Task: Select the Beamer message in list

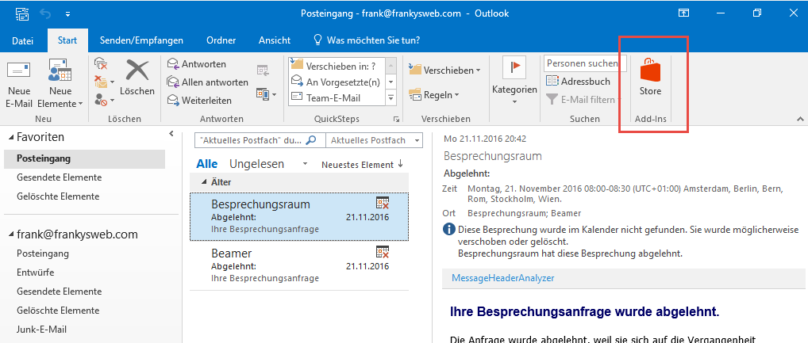Action: (x=299, y=265)
